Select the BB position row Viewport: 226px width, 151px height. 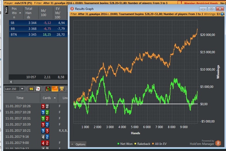click(x=38, y=29)
